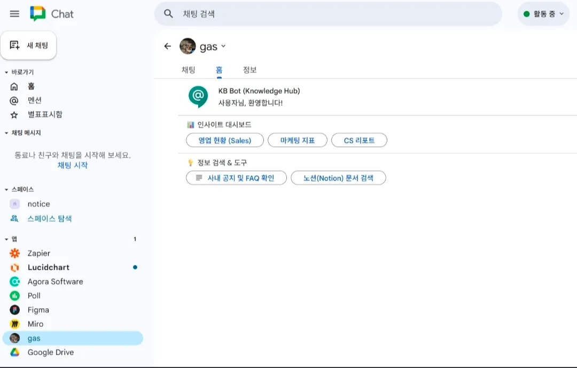Click the Starred star icon
Image resolution: width=577 pixels, height=368 pixels.
click(x=14, y=115)
